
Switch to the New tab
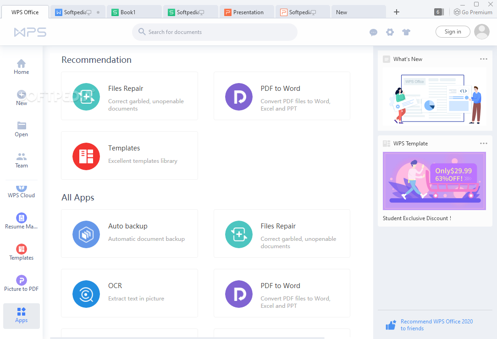pyautogui.click(x=359, y=12)
